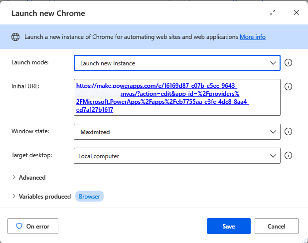Show info for Target desktop
This screenshot has height=243, width=308.
[288, 156]
